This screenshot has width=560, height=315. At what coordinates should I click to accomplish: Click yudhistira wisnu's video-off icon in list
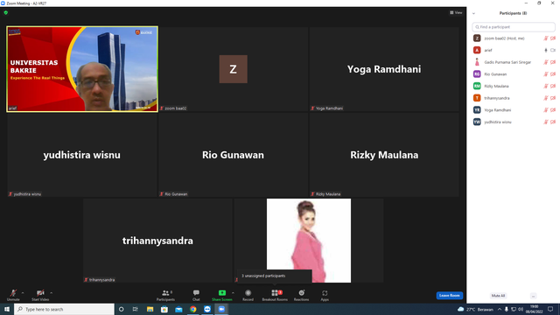pyautogui.click(x=553, y=122)
